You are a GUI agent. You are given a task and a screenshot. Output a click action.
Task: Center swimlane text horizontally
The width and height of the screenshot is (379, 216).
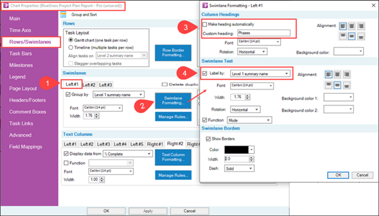pos(337,74)
